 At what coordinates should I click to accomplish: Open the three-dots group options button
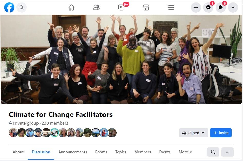[x=228, y=152]
